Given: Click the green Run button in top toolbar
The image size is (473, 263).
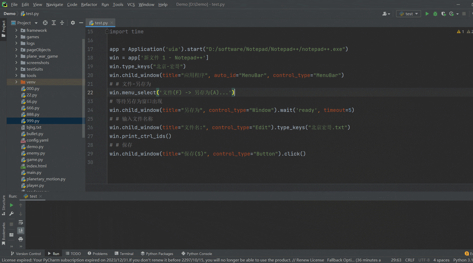Looking at the screenshot, I should coord(427,14).
